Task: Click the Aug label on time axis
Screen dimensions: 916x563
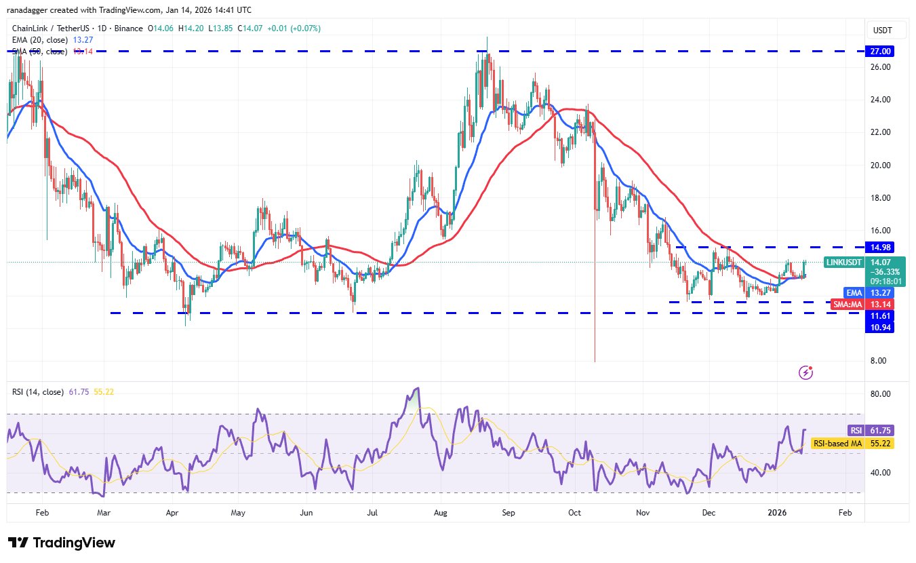Action: (440, 513)
